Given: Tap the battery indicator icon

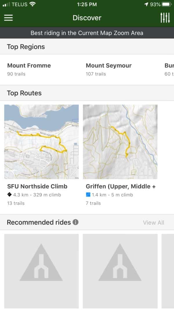Looking at the screenshot, I should click(166, 4).
